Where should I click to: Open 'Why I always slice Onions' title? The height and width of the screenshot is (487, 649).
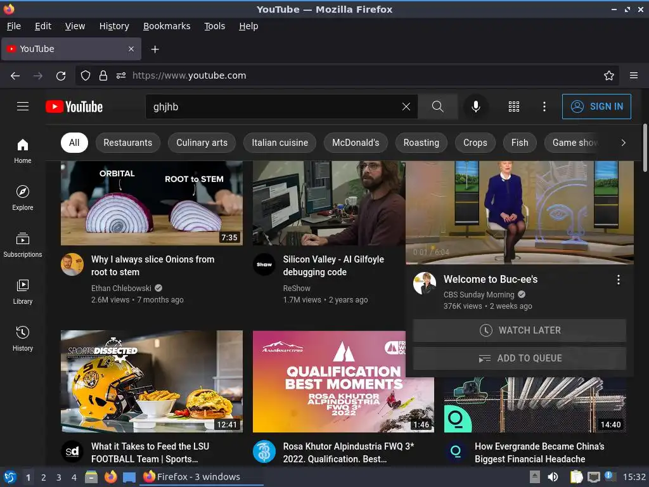pos(153,266)
